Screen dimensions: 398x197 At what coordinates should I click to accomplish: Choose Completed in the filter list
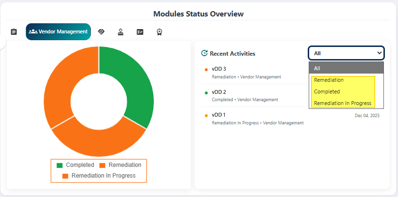[327, 91]
